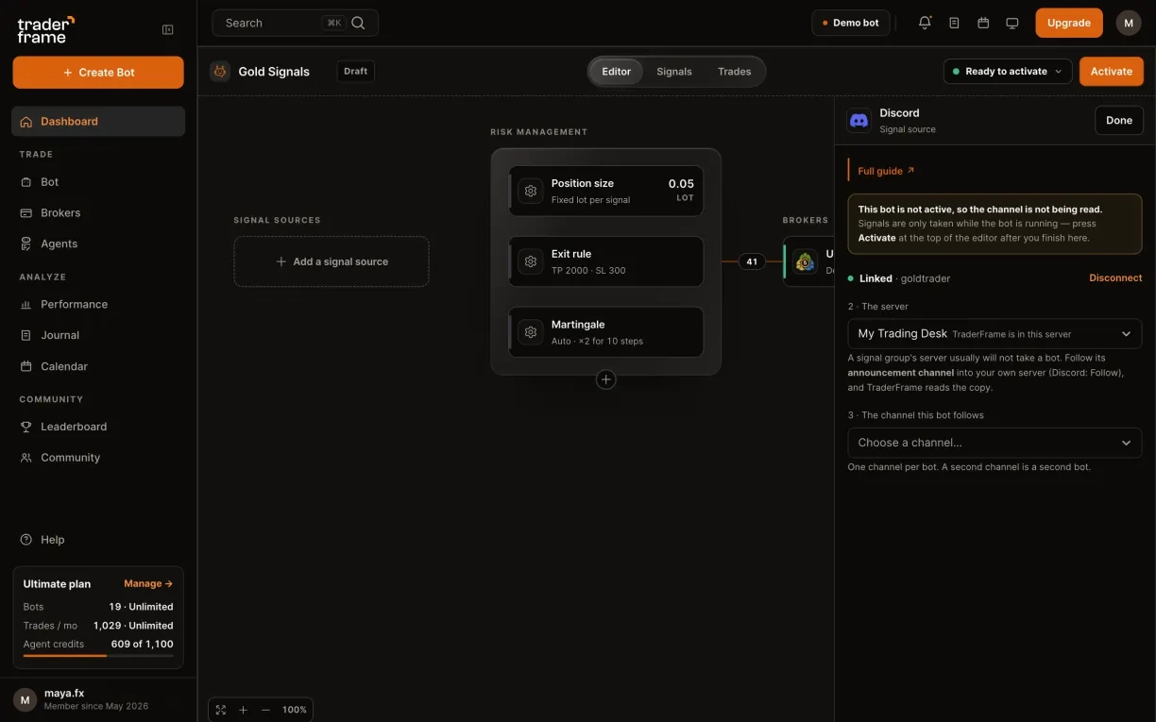Viewport: 1156px width, 722px height.
Task: Open Community in the sidebar
Action: (98, 458)
